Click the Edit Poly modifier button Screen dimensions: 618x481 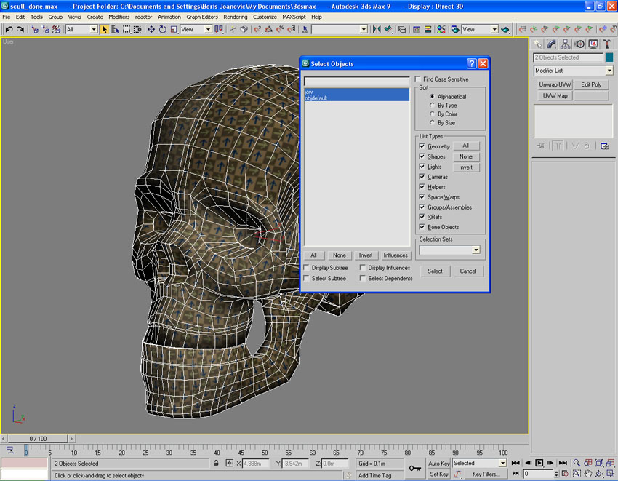(591, 84)
